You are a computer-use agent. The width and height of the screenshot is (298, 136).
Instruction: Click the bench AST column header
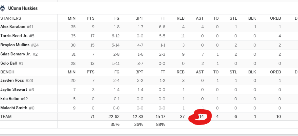200,72
